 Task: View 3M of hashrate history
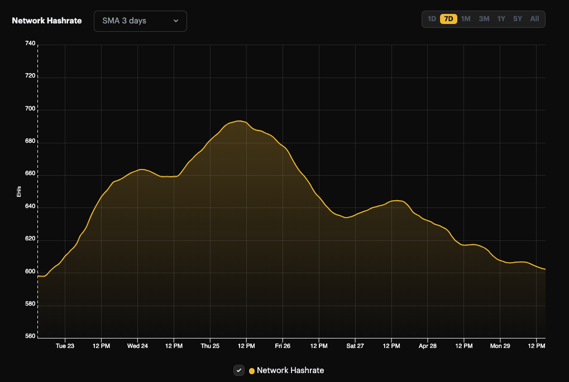483,18
